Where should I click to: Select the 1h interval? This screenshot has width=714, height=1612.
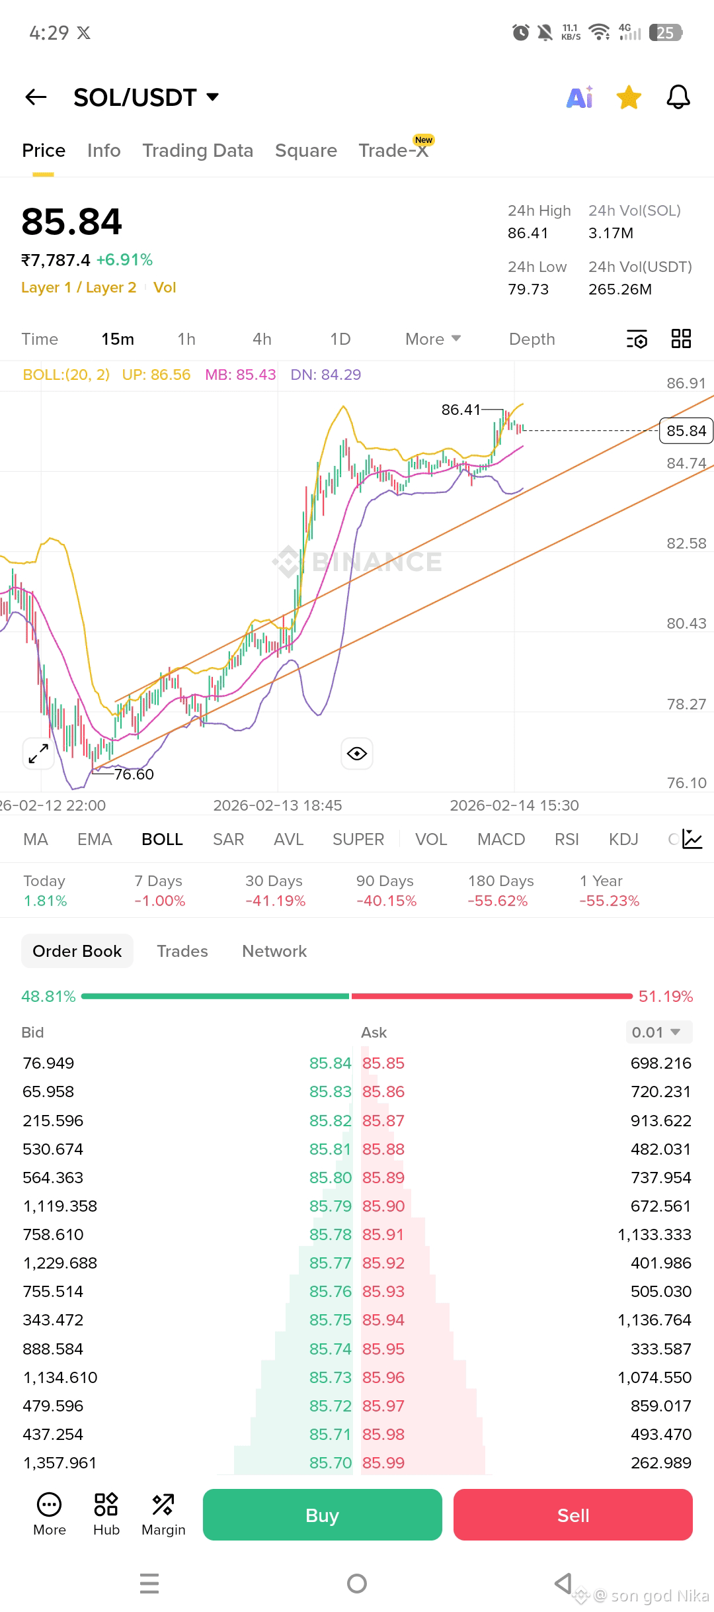186,339
